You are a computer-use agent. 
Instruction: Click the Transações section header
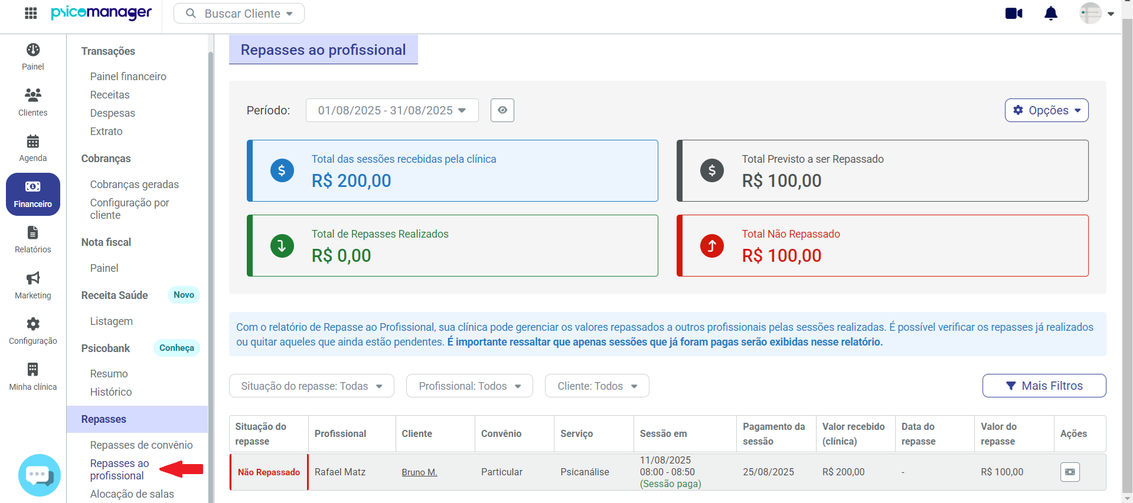(x=108, y=51)
